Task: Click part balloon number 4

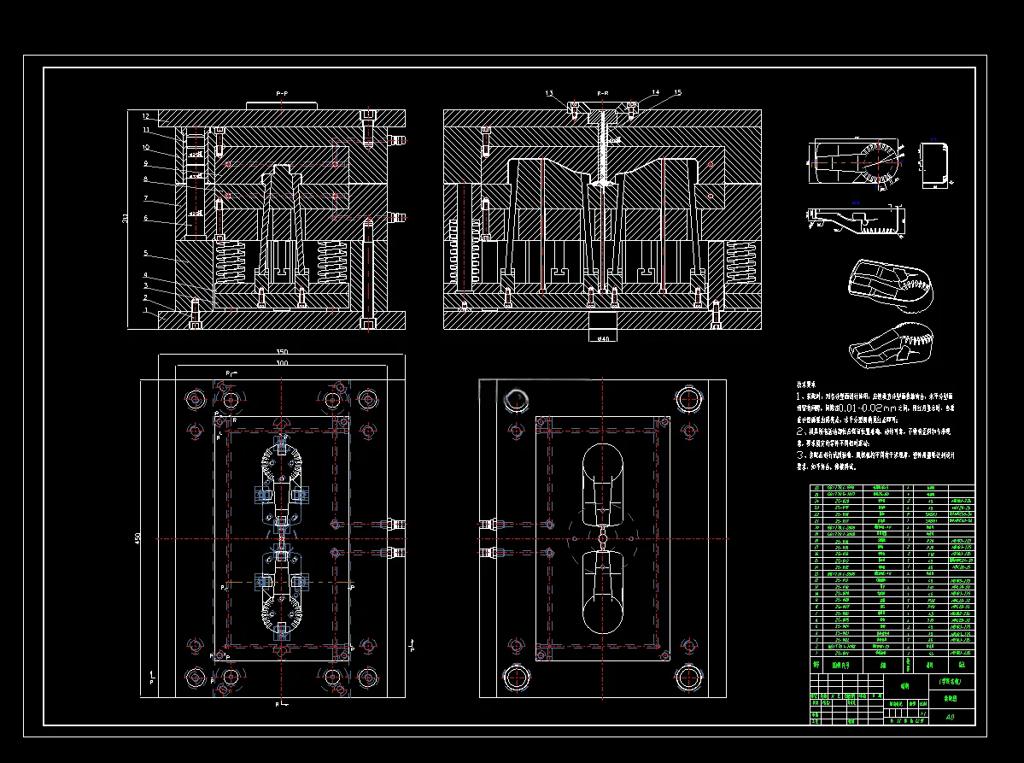Action: coord(146,276)
